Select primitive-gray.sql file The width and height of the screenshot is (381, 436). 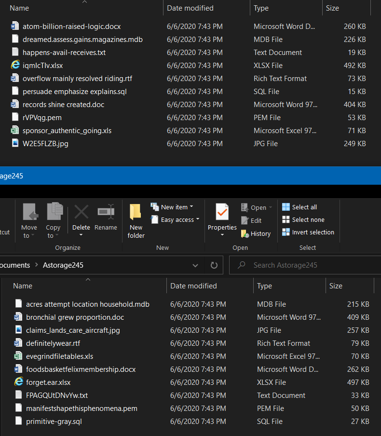54,422
